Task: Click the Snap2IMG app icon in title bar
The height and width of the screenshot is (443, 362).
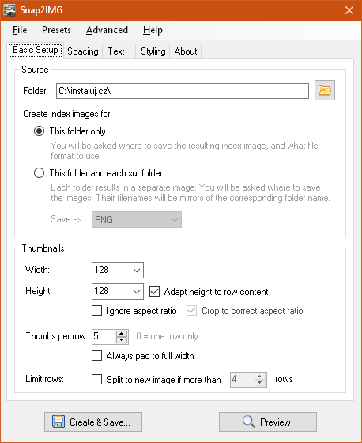Action: click(x=9, y=10)
